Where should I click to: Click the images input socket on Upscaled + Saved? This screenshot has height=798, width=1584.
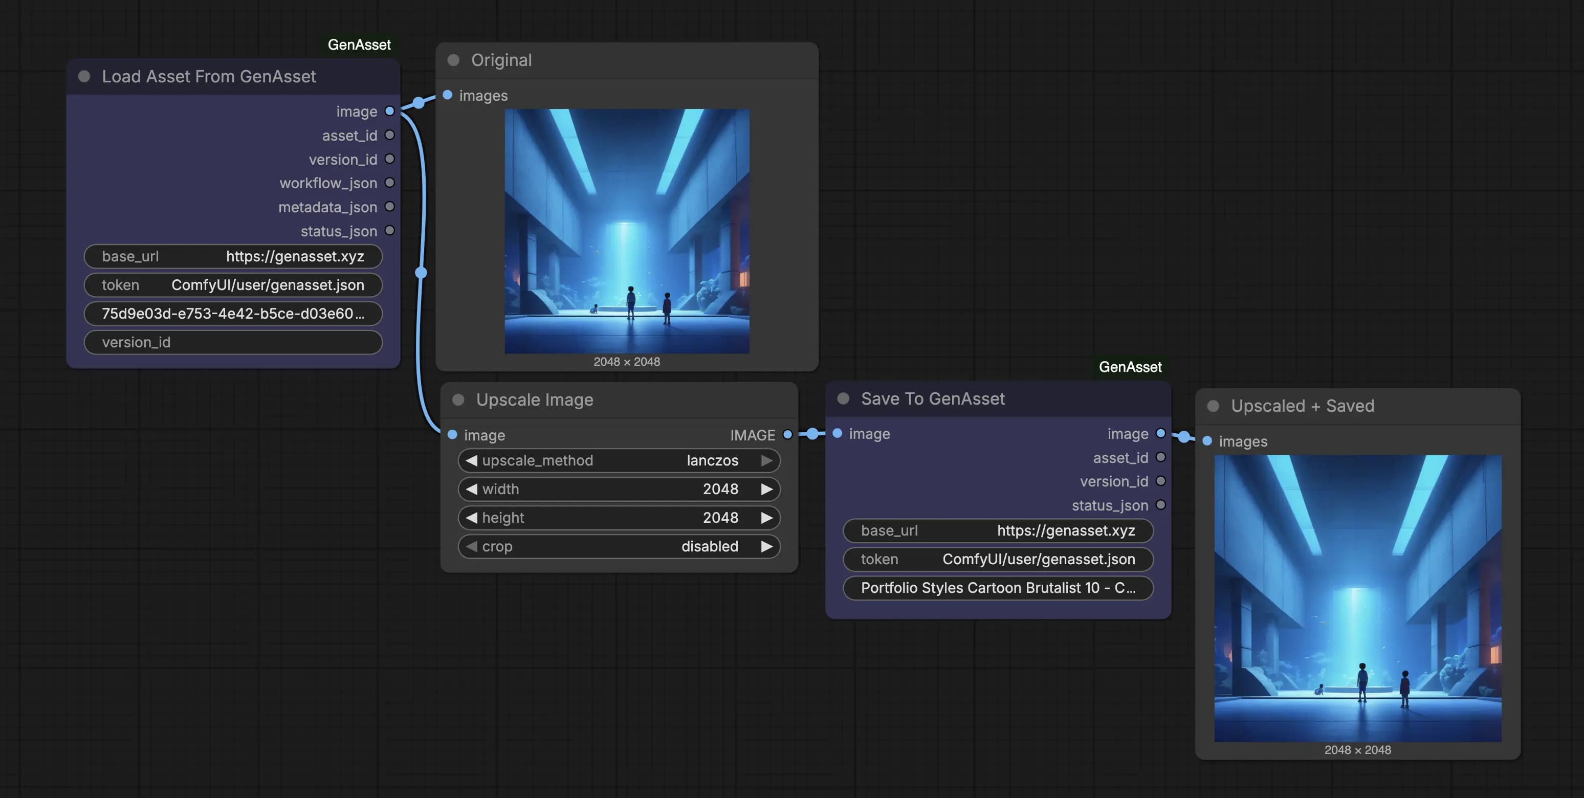tap(1207, 441)
